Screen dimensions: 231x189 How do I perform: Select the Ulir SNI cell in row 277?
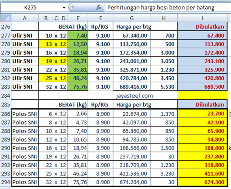[24, 35]
